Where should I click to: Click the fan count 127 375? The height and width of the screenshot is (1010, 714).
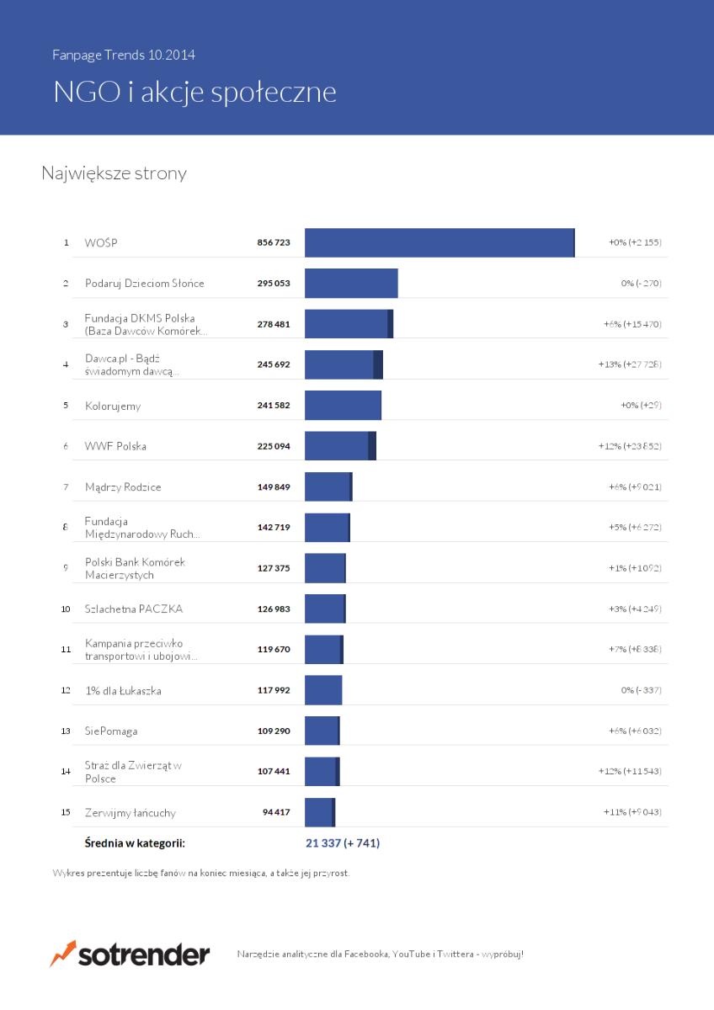[274, 568]
